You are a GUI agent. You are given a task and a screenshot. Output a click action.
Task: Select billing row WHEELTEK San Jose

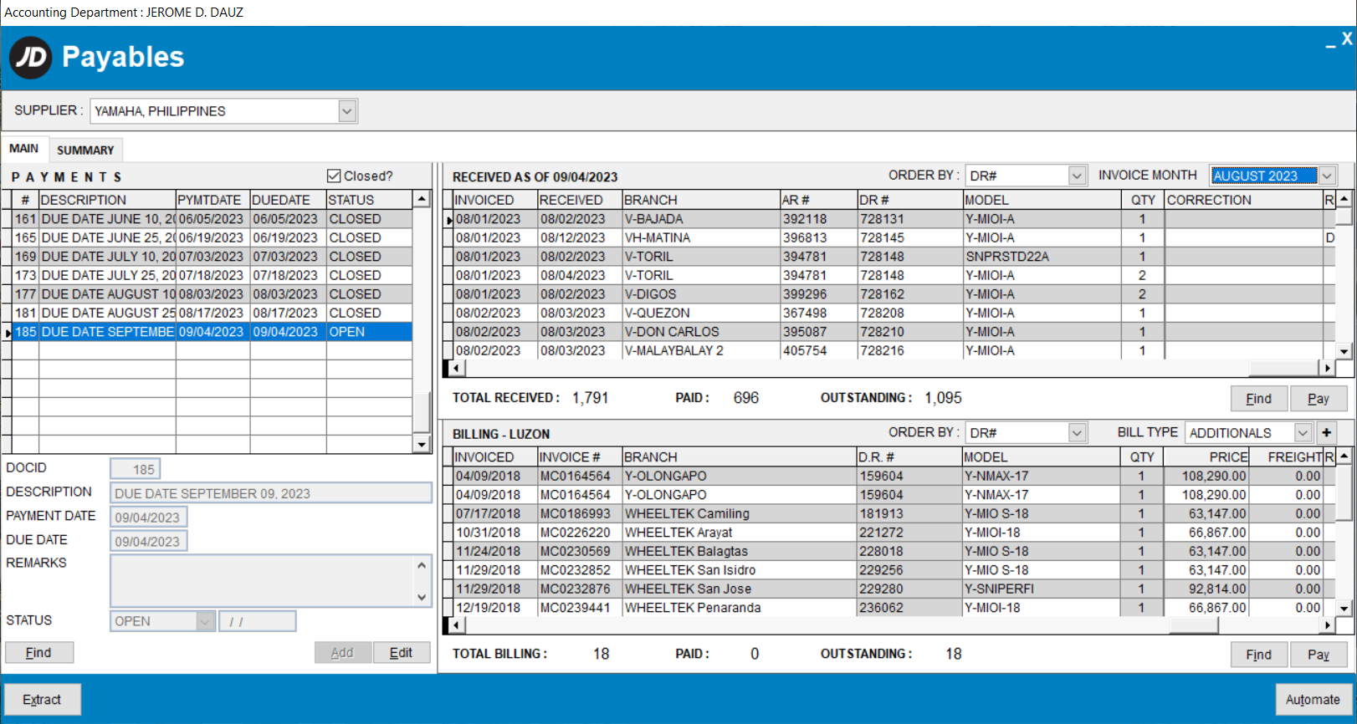894,589
